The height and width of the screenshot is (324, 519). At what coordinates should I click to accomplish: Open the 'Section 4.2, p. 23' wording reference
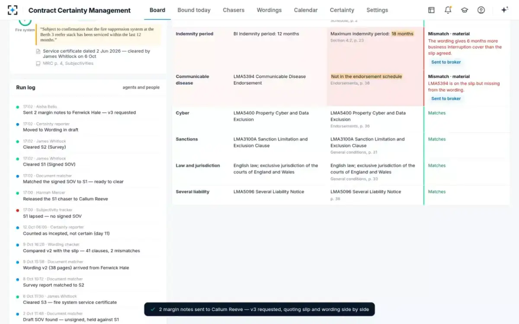(347, 41)
